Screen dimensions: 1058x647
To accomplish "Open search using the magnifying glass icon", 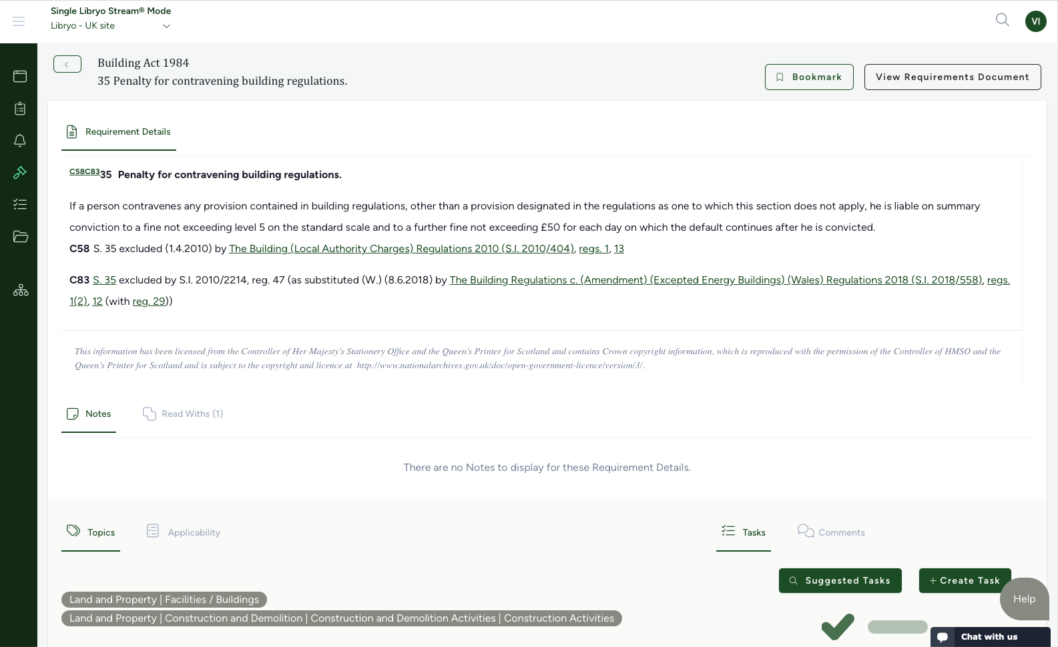I will coord(1002,20).
